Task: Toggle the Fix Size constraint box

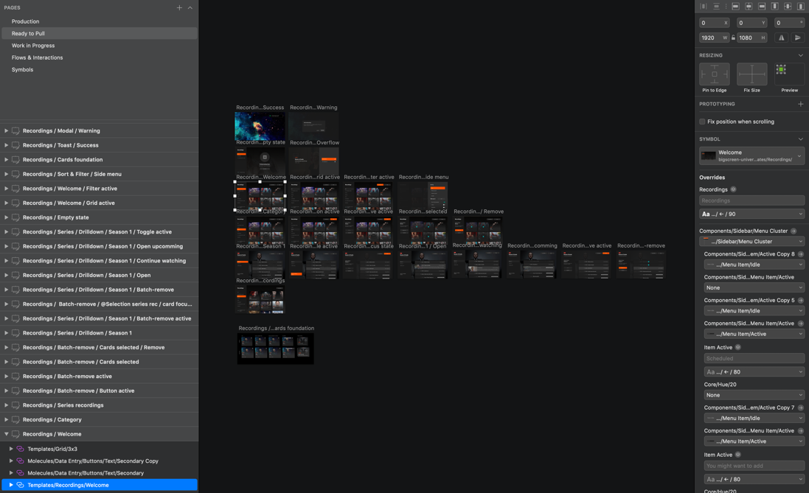Action: coord(751,74)
